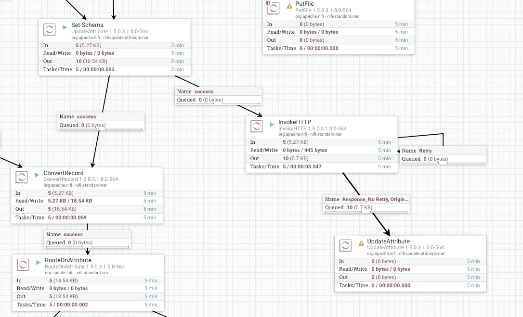Screen dimensions: 523x317
Task: Click 'ConvertRecord 1.5.0.3.1.0.0-564' version text
Action: point(81,179)
